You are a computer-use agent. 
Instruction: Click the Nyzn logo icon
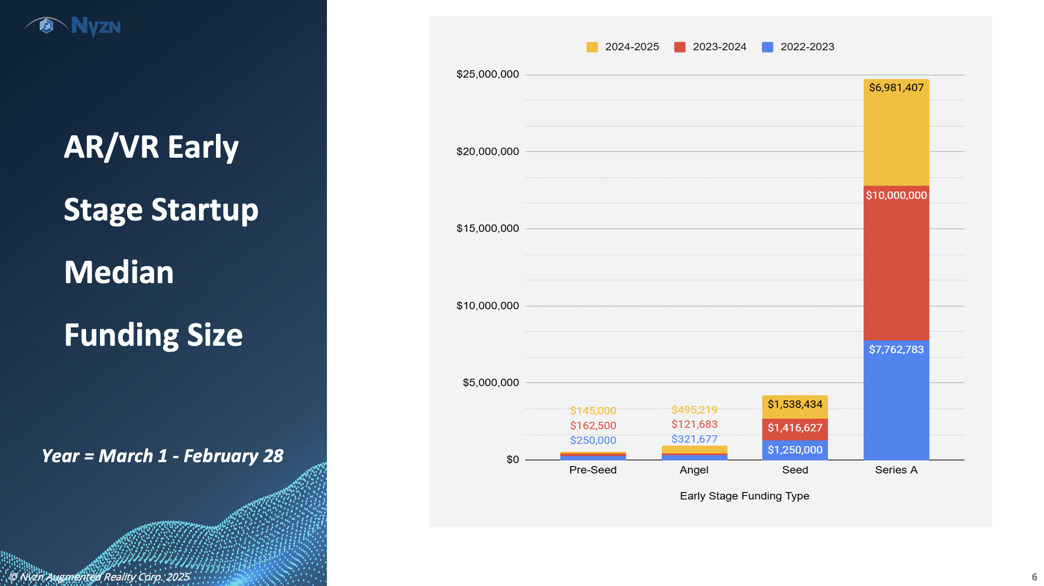point(46,25)
